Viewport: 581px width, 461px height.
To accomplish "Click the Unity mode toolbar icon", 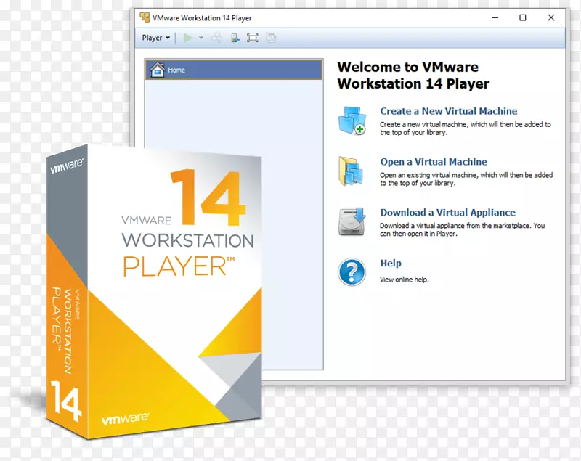I will 271,38.
